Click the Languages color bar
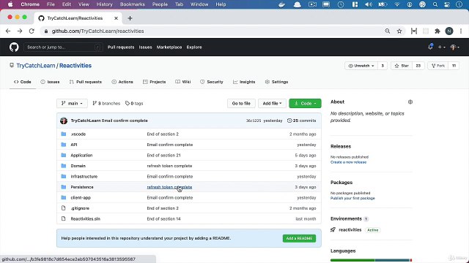 372,260
